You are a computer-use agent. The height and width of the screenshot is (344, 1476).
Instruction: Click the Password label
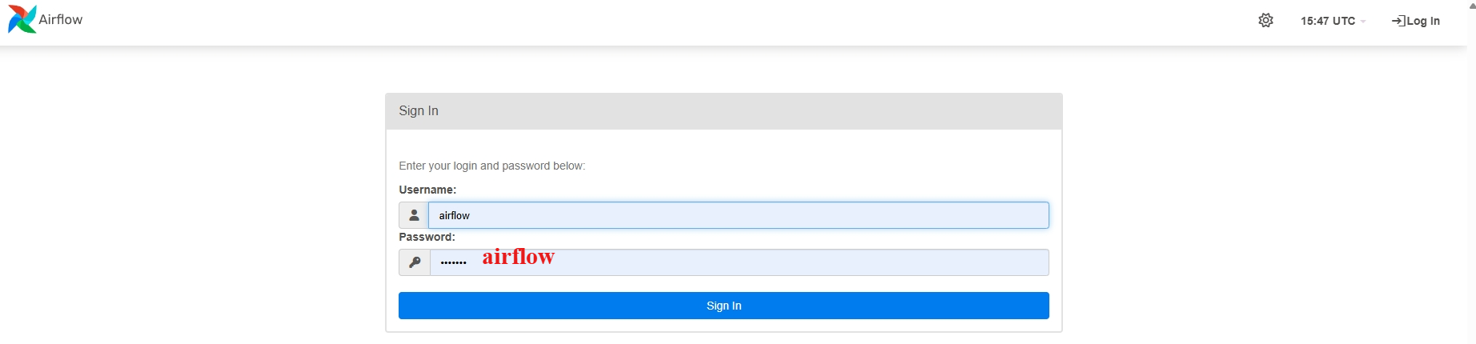click(427, 237)
